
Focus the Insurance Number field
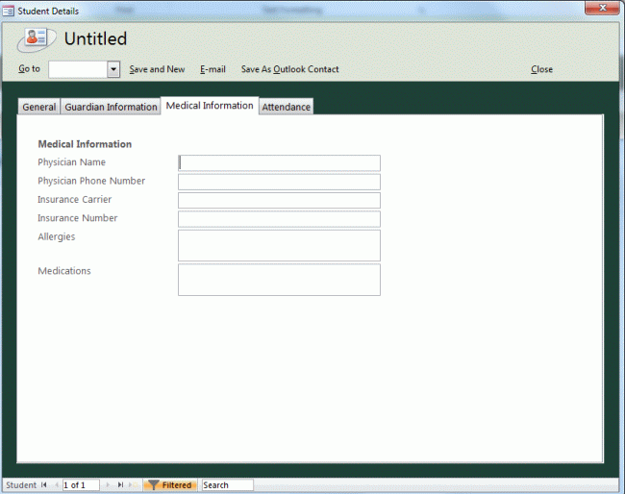tap(279, 219)
